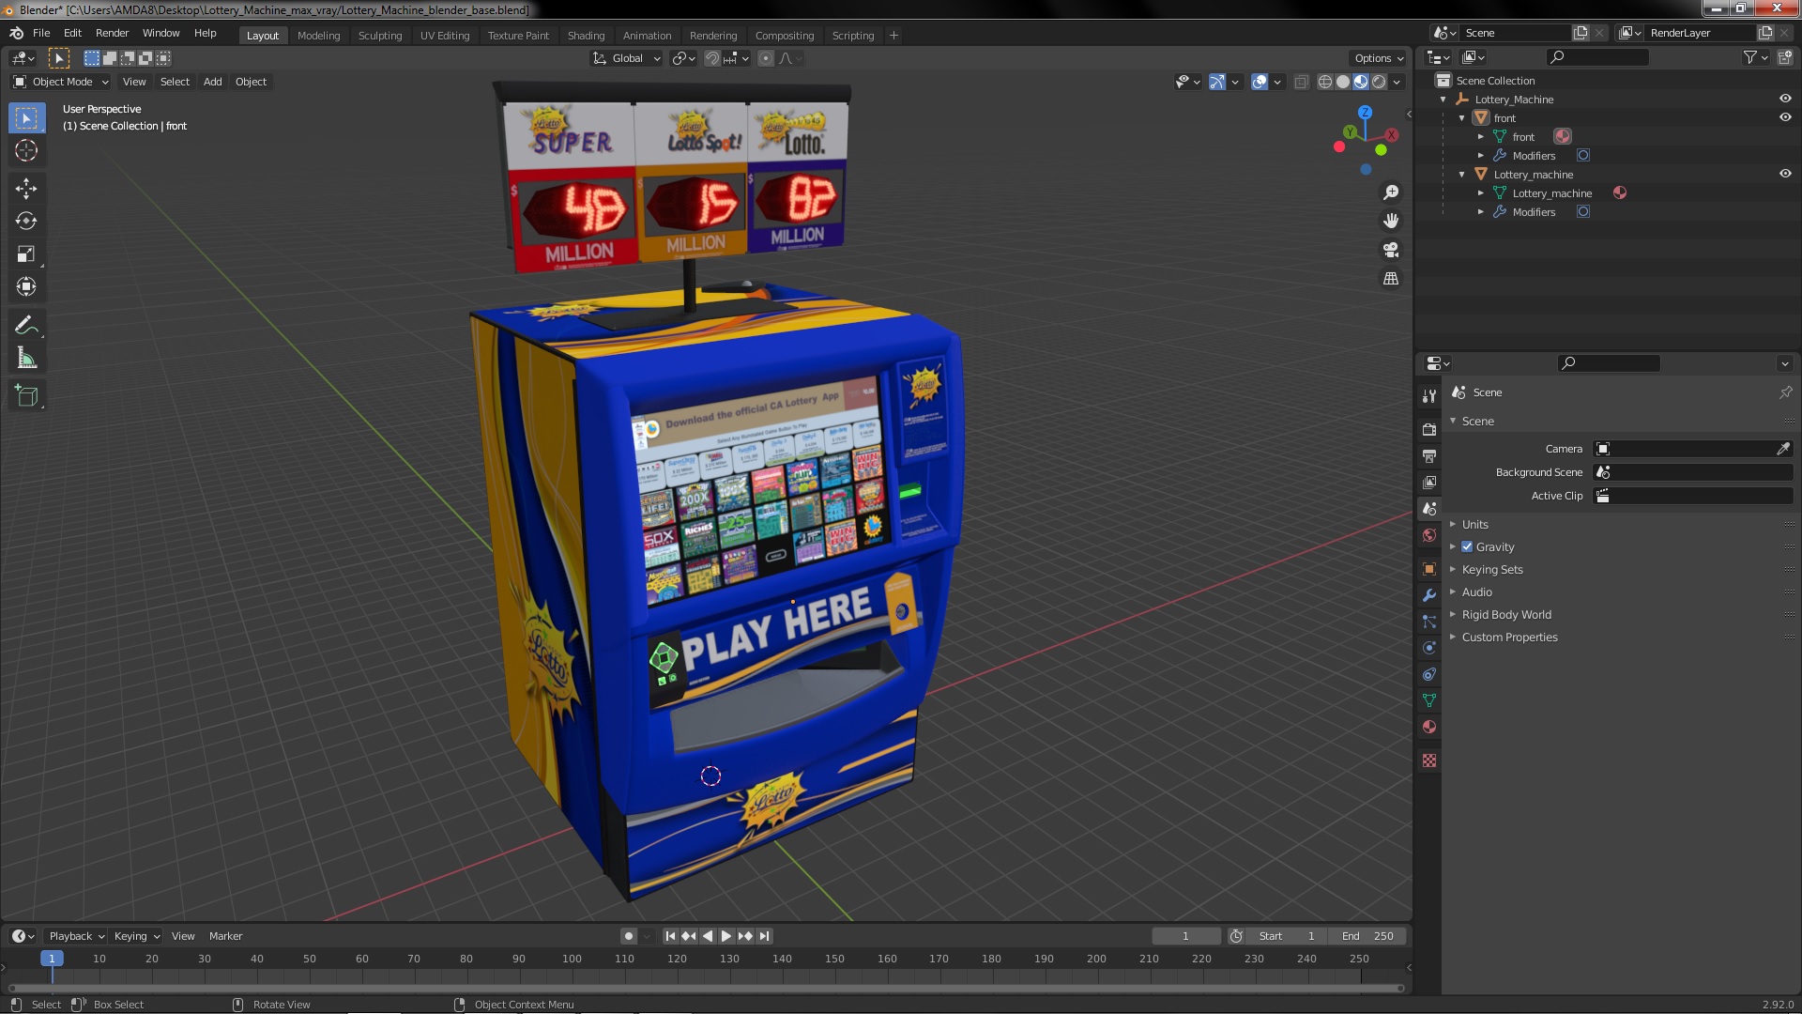
Task: Toggle X-ray mode
Action: point(1301,82)
